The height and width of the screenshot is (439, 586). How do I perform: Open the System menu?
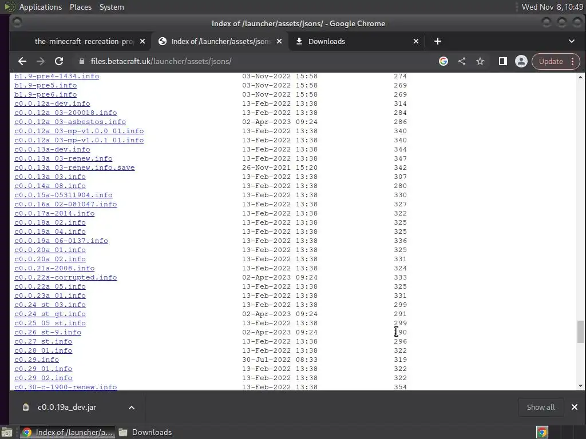pos(112,7)
